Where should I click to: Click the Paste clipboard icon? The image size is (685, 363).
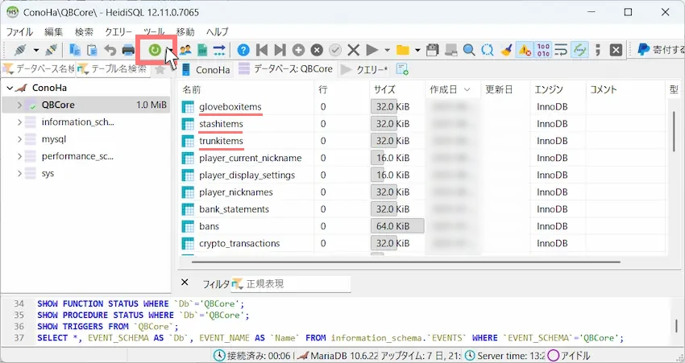pos(92,50)
